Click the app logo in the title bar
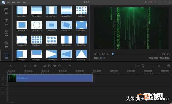The image size is (172, 104). click(3, 2)
